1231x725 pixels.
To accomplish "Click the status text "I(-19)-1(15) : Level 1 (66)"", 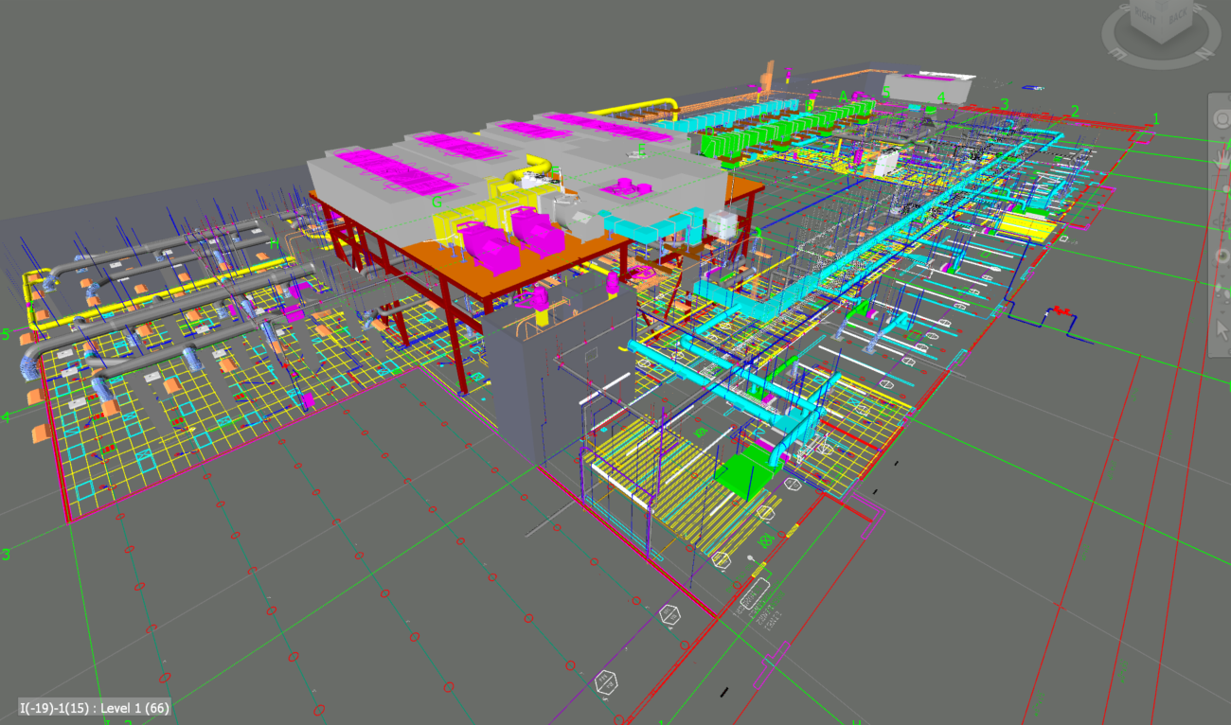I will pos(95,707).
